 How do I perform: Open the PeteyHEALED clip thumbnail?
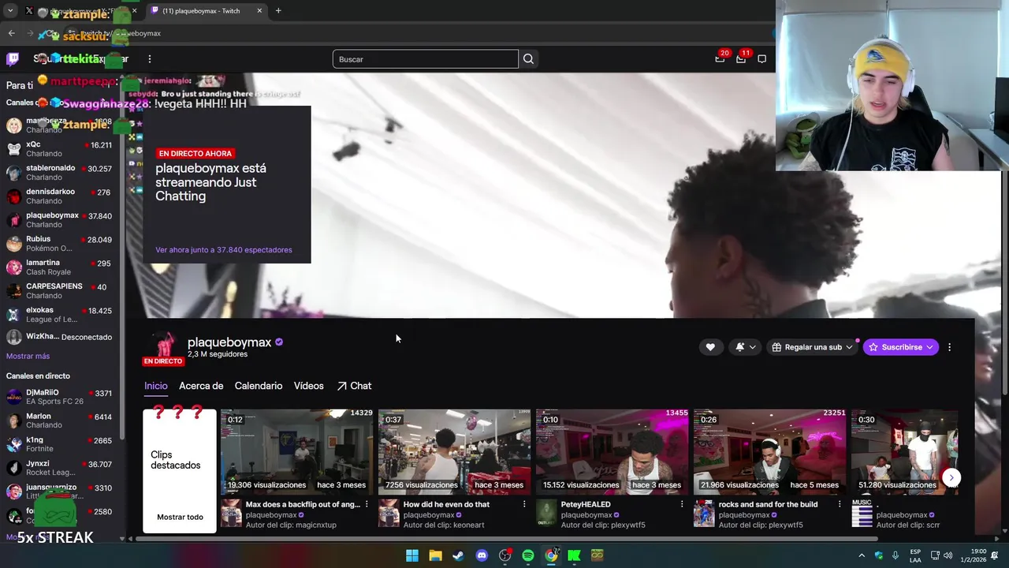point(612,451)
